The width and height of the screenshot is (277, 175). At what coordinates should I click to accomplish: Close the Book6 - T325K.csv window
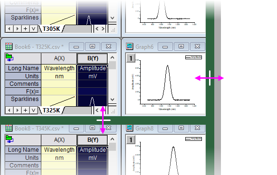tap(109, 46)
